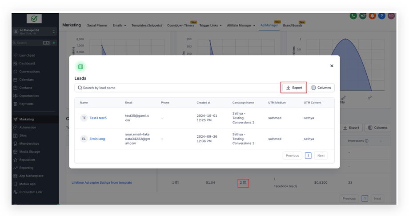Image resolution: width=409 pixels, height=216 pixels.
Task: Click Columns in the background campaigns table
Action: [x=378, y=128]
